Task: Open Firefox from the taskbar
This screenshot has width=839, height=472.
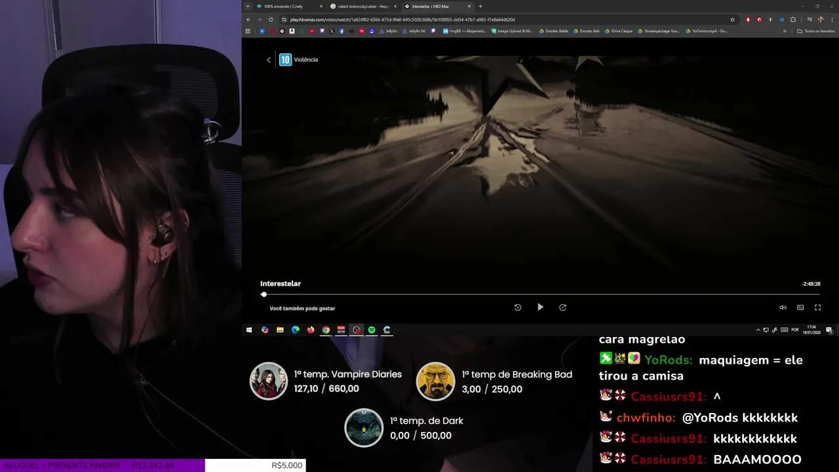Action: 311,330
